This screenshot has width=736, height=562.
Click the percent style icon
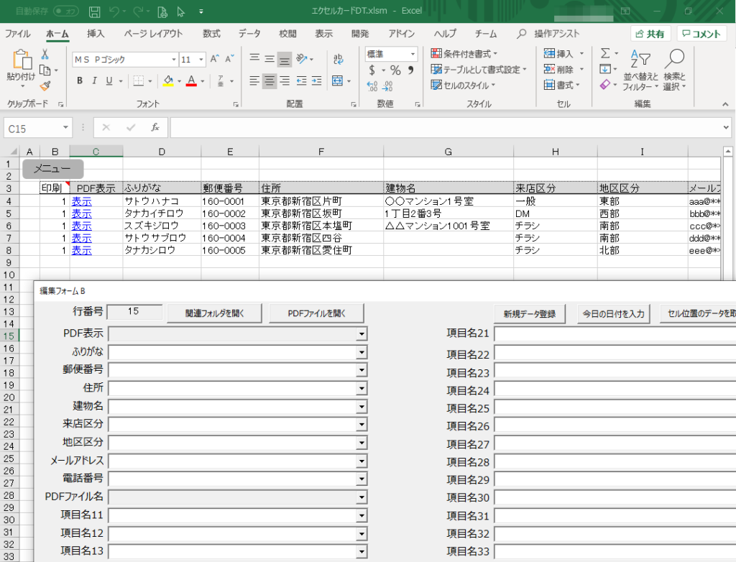tap(395, 70)
